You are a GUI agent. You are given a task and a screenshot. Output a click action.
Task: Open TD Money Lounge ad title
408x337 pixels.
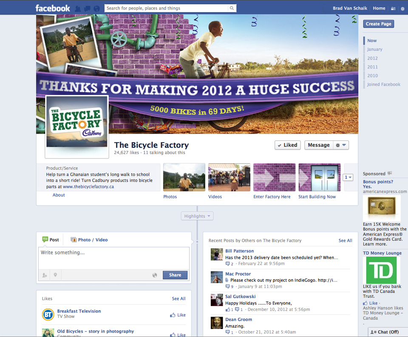(382, 253)
